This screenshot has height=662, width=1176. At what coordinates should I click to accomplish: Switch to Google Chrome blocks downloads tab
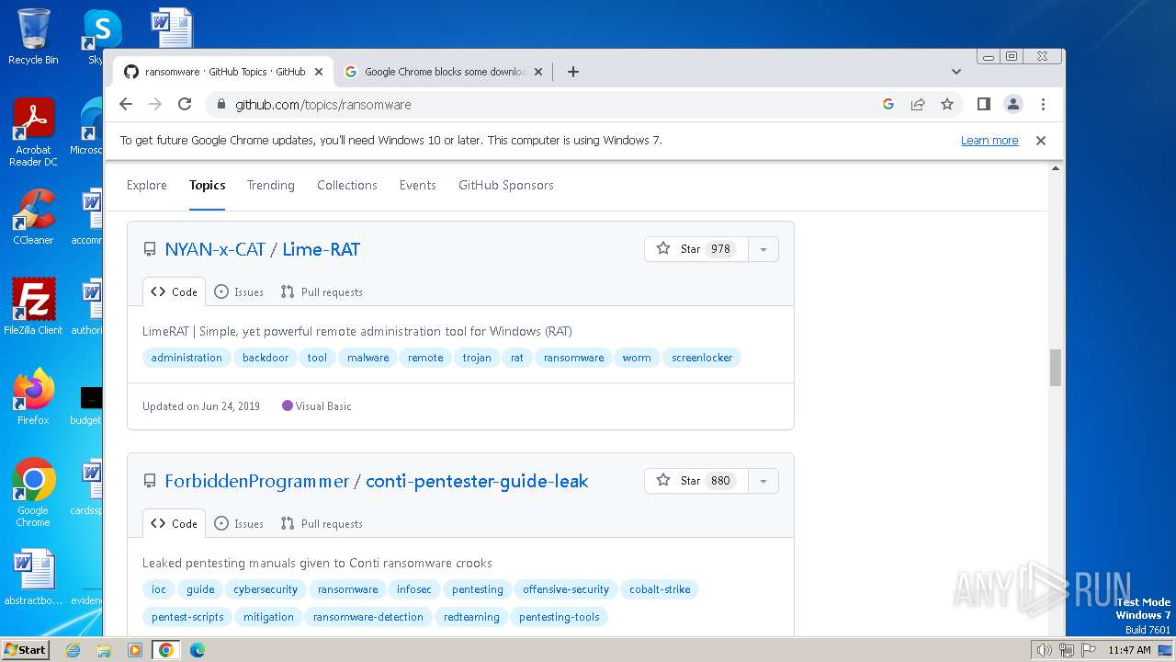click(445, 72)
